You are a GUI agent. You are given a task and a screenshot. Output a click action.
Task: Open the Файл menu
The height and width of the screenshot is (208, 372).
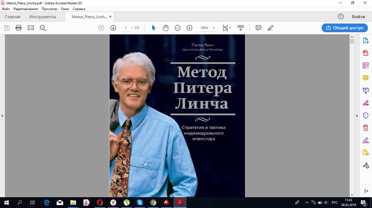click(6, 9)
